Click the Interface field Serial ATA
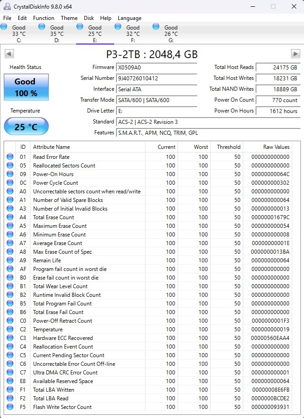The image size is (304, 418). (156, 89)
